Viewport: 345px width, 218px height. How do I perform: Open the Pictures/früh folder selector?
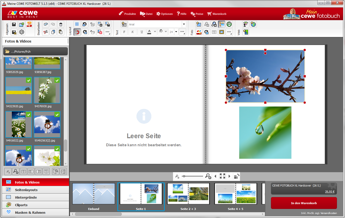36,51
